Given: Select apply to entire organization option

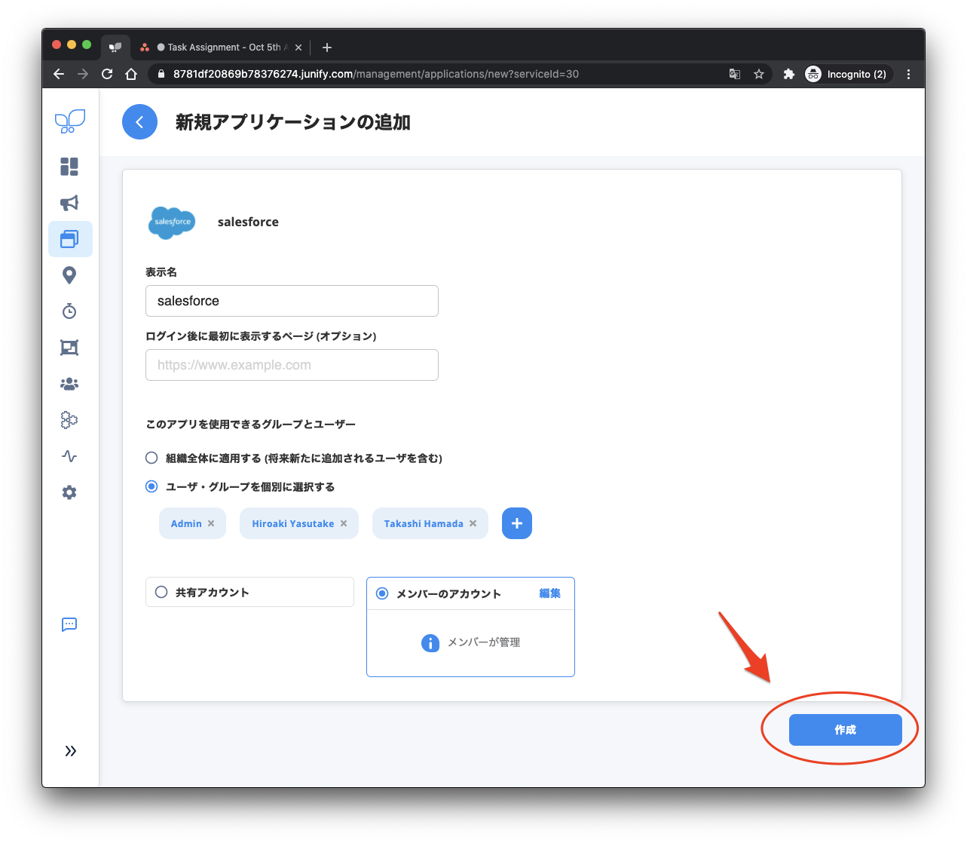Looking at the screenshot, I should click(x=151, y=458).
